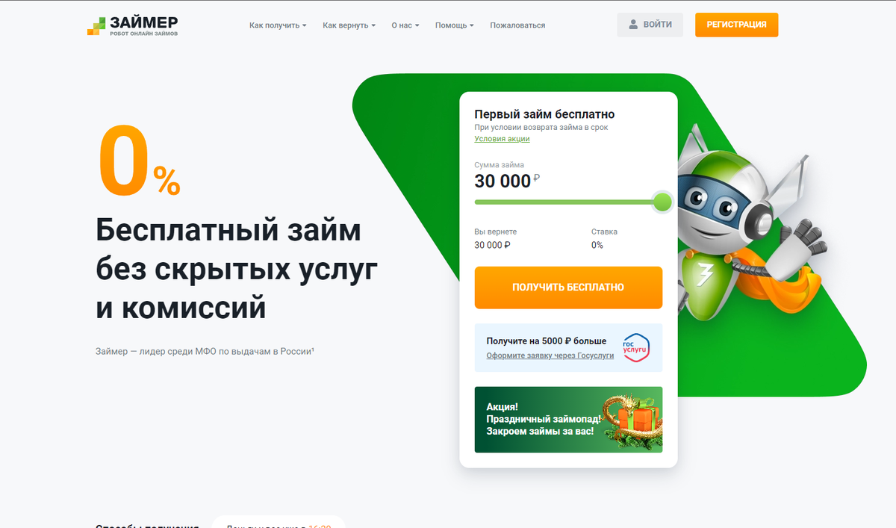
Task: Click the Займер logo icon
Action: [97, 25]
